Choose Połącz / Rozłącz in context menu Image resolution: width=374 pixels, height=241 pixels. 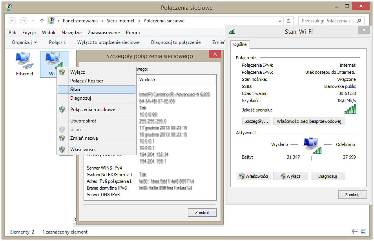tap(97, 81)
